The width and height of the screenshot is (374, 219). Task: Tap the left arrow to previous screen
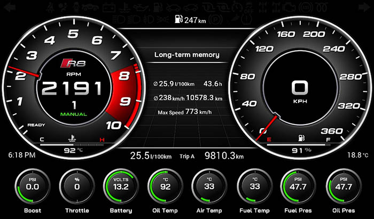tap(10, 7)
